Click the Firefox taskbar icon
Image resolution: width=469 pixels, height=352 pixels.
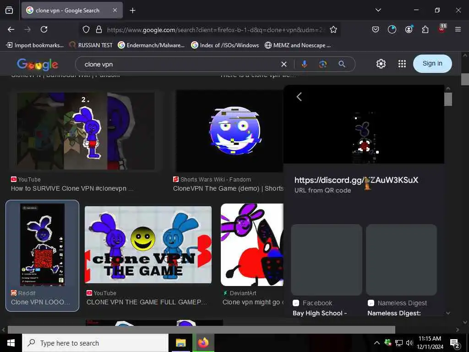click(203, 343)
